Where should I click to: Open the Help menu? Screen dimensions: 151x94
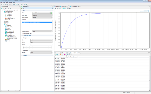click(x=14, y=3)
